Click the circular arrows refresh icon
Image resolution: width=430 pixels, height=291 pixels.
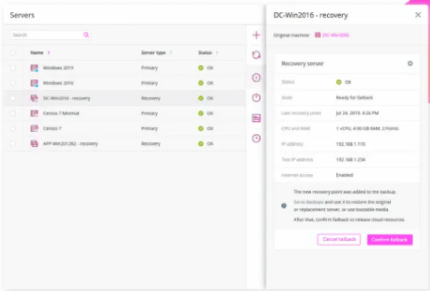tap(256, 55)
